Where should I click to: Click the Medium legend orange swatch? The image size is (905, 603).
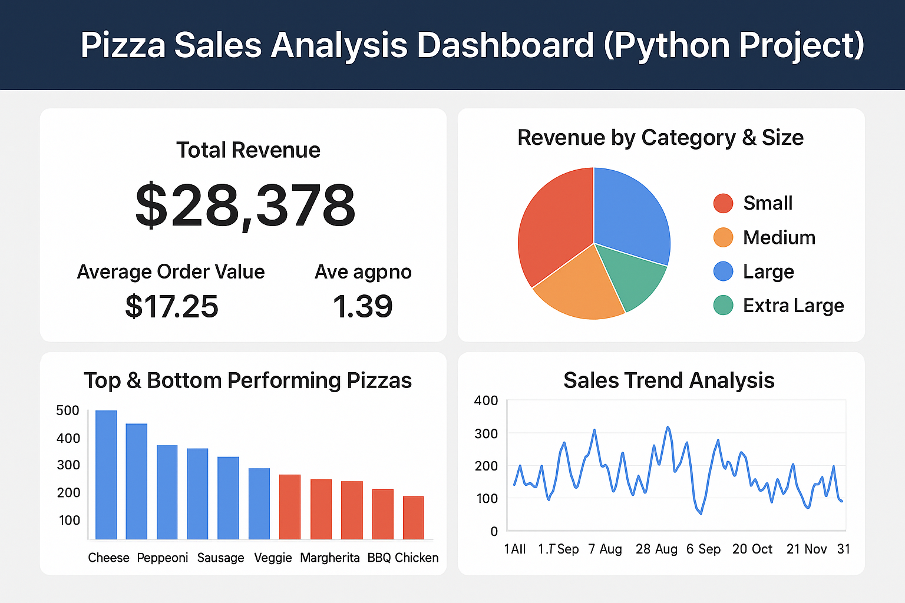point(723,237)
